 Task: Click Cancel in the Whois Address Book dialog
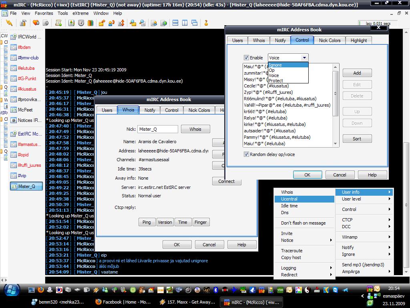point(209,245)
